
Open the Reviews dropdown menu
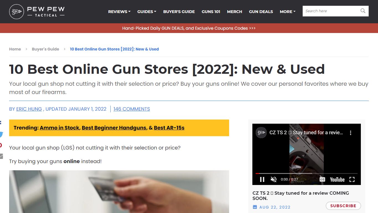(x=119, y=12)
